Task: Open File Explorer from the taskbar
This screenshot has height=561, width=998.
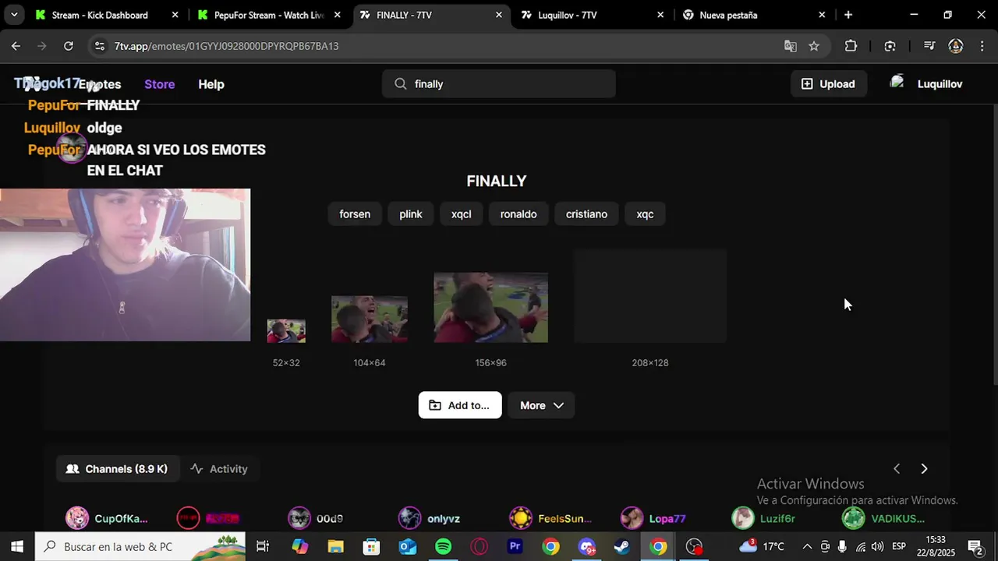Action: point(335,547)
